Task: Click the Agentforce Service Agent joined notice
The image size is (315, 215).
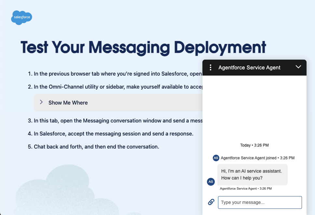Action: pos(257,158)
